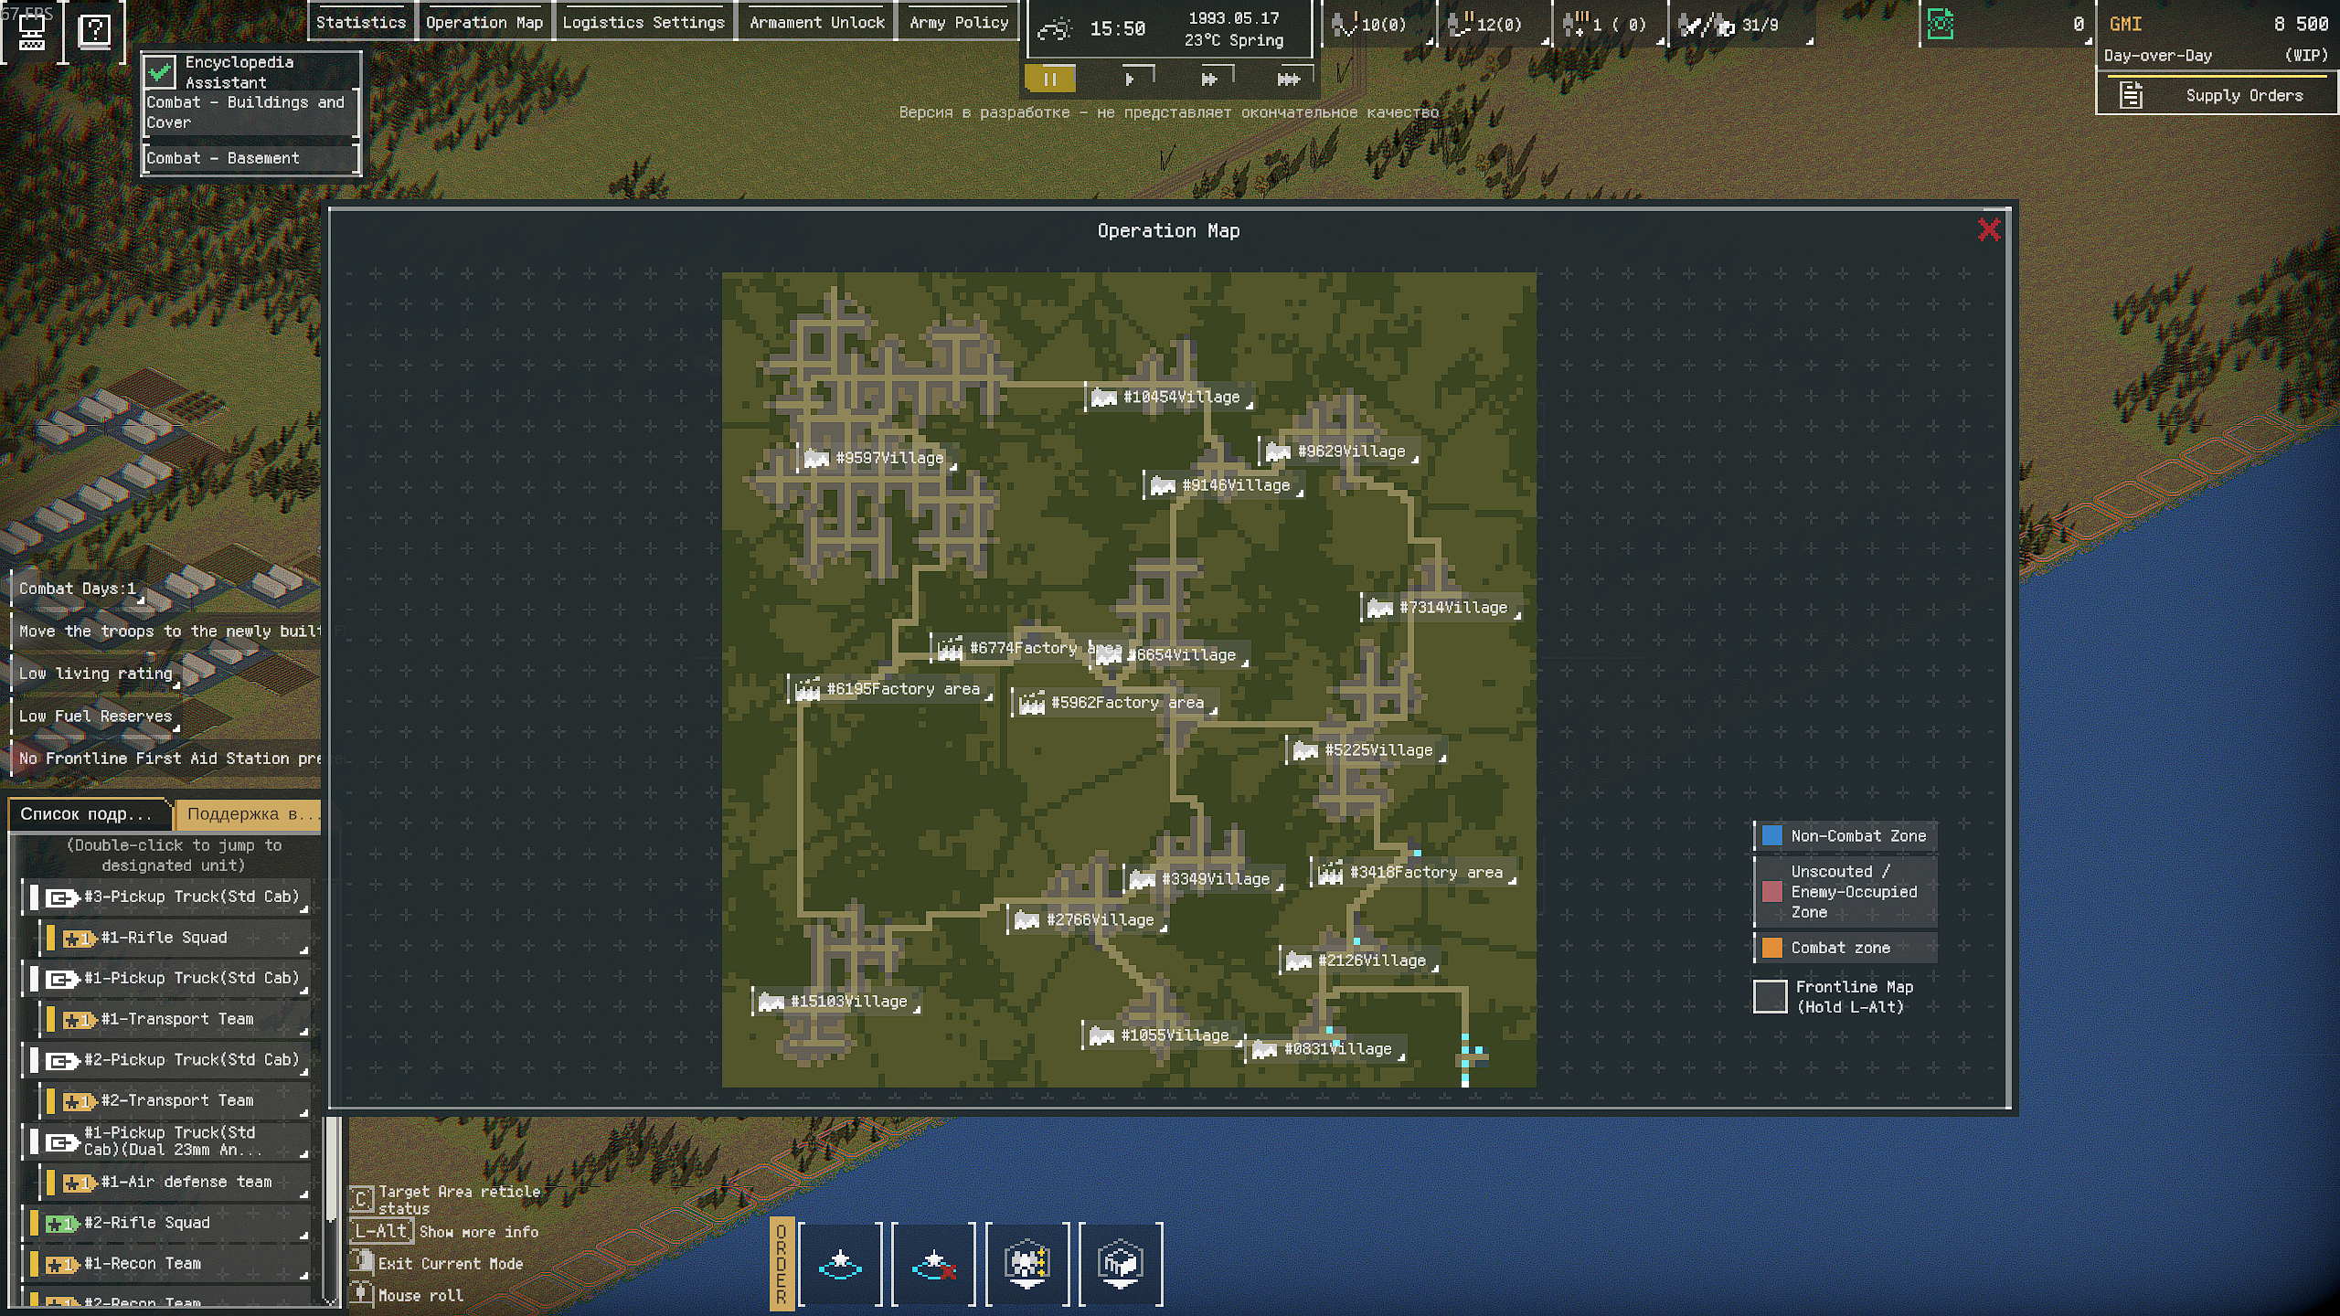
Task: Pause the game with pause button
Action: coord(1049,80)
